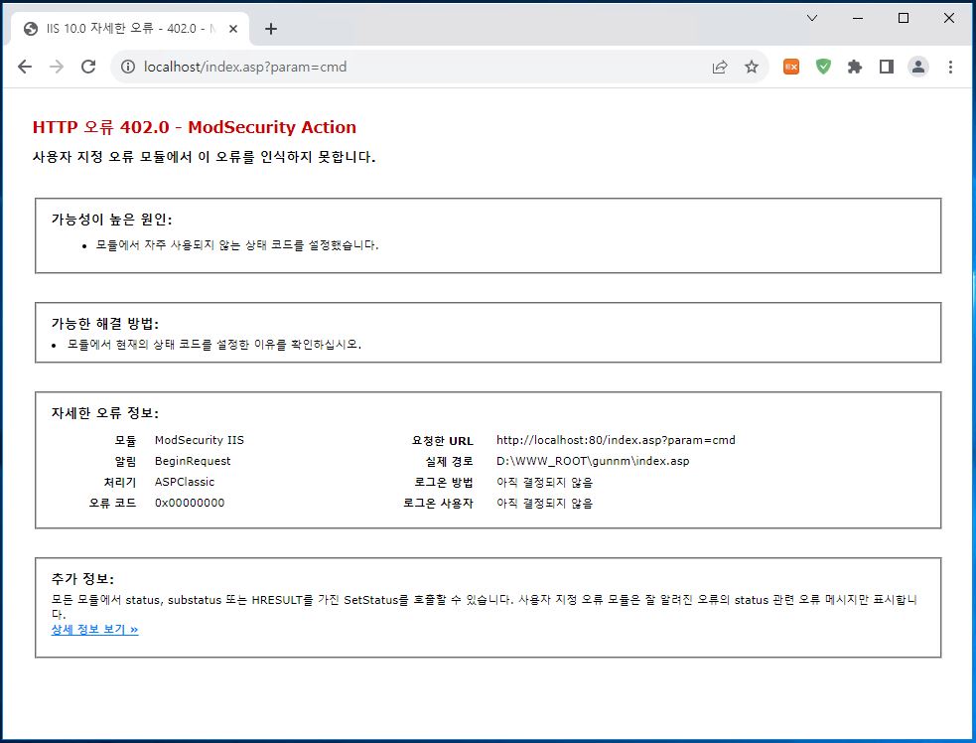Open the orange extension icon
976x743 pixels.
[791, 67]
